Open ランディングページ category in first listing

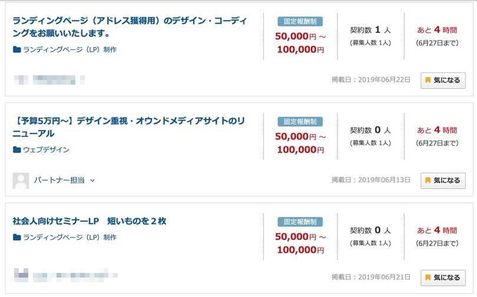(x=69, y=50)
